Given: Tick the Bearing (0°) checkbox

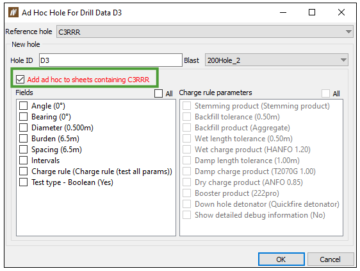Looking at the screenshot, I should coord(24,116).
